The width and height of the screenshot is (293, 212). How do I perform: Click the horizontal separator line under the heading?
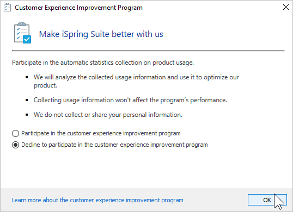(148, 51)
